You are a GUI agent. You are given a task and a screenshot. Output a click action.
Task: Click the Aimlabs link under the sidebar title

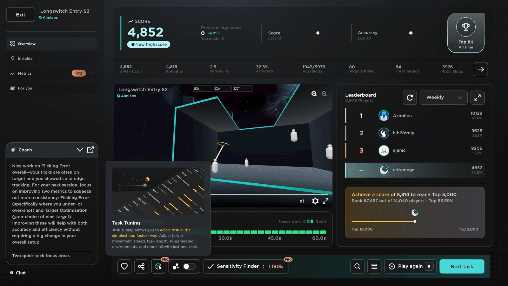pyautogui.click(x=48, y=17)
